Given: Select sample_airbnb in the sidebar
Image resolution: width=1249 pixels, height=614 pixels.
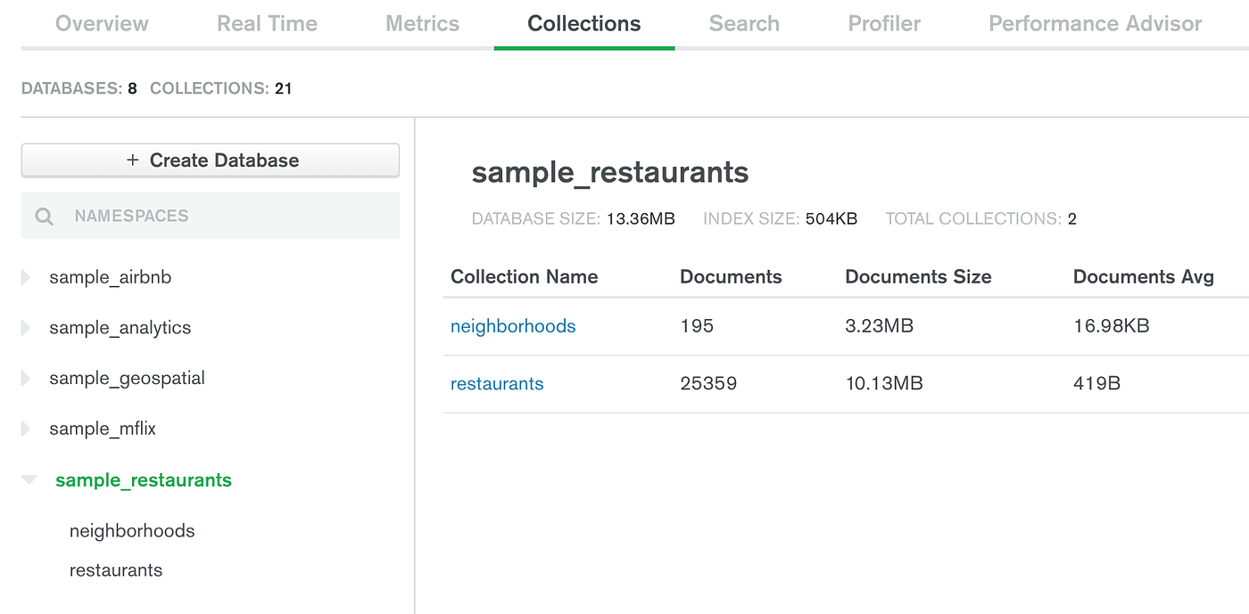Looking at the screenshot, I should (x=110, y=277).
